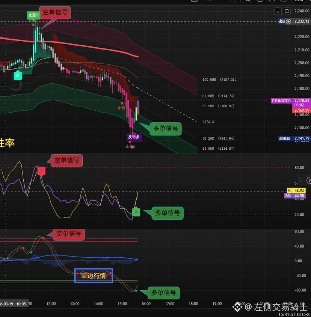Click the yellow K 48.93 indicator label
Screen dimensions: 311x317
(296, 191)
